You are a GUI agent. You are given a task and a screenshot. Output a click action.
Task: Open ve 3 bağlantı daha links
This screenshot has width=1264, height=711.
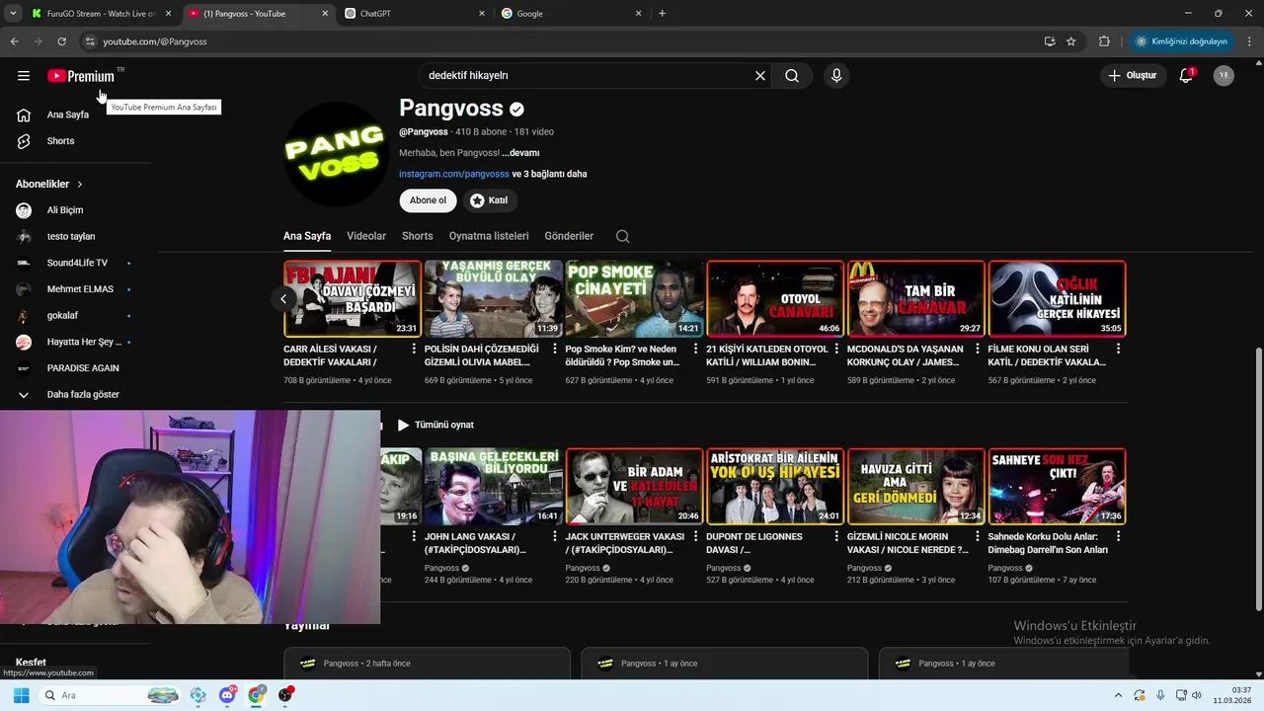point(549,174)
